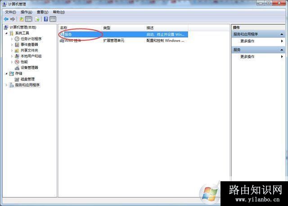Click the Export list toolbar icon
288x206 pixels.
click(37, 19)
